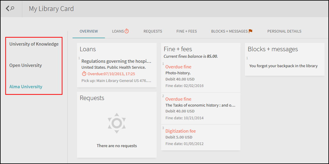Click the Fine + fees panel heading
Image resolution: width=329 pixels, height=164 pixels.
click(178, 49)
